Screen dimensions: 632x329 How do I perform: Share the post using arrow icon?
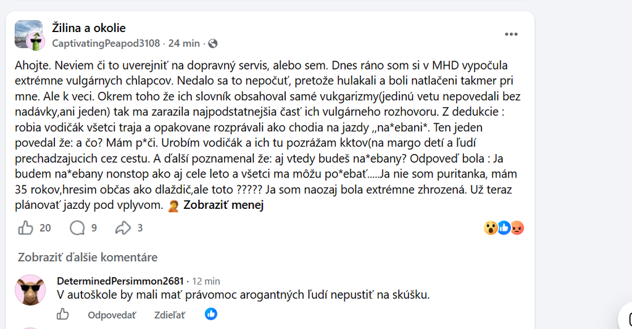click(123, 228)
